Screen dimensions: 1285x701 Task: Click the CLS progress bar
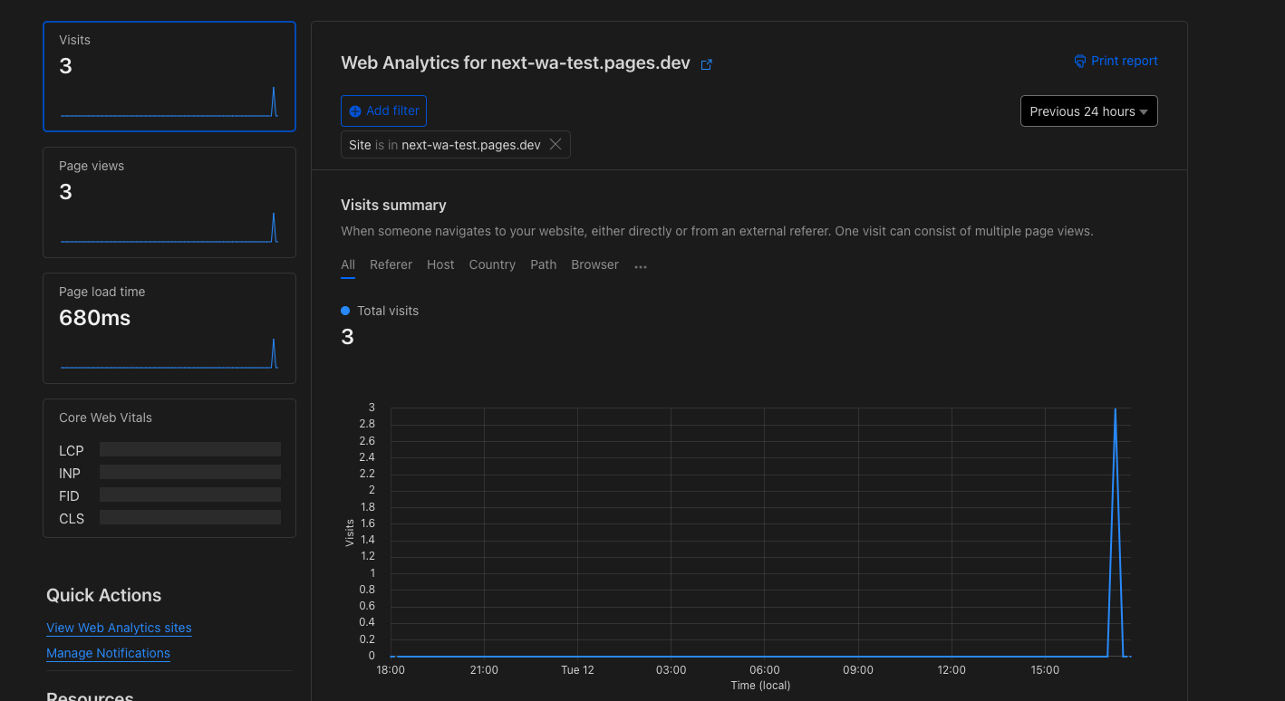(x=189, y=516)
